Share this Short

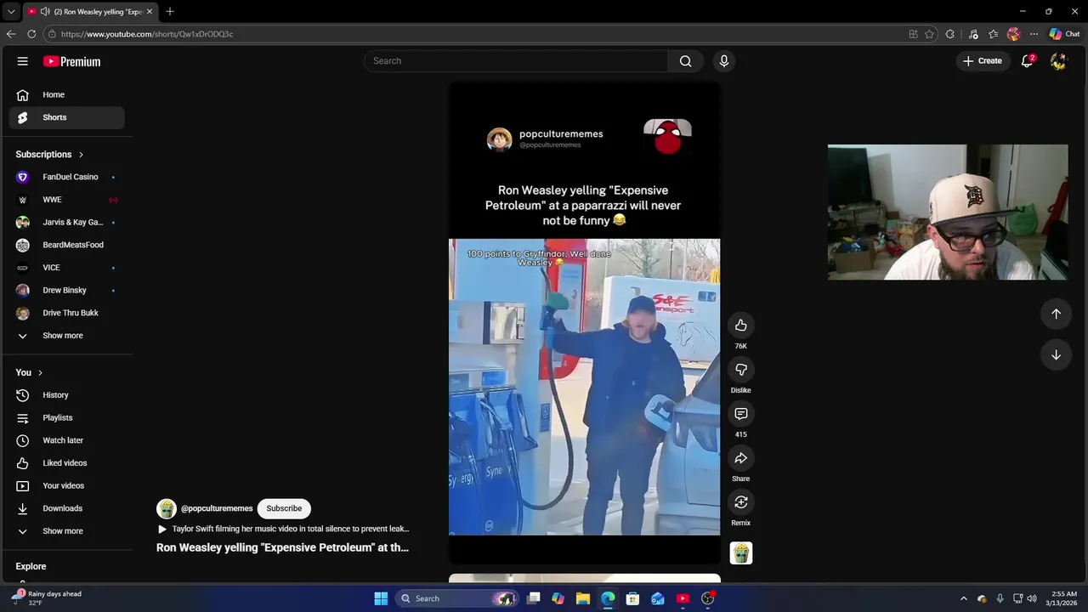741,458
